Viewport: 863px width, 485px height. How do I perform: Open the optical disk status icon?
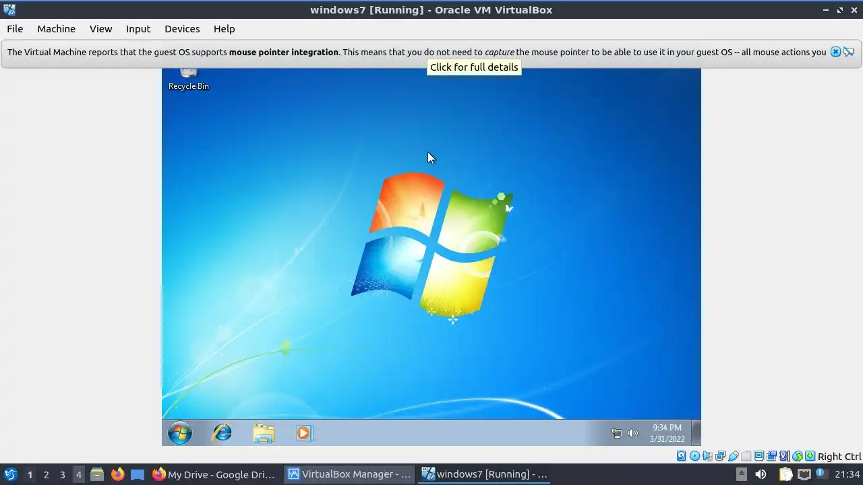[x=694, y=456]
